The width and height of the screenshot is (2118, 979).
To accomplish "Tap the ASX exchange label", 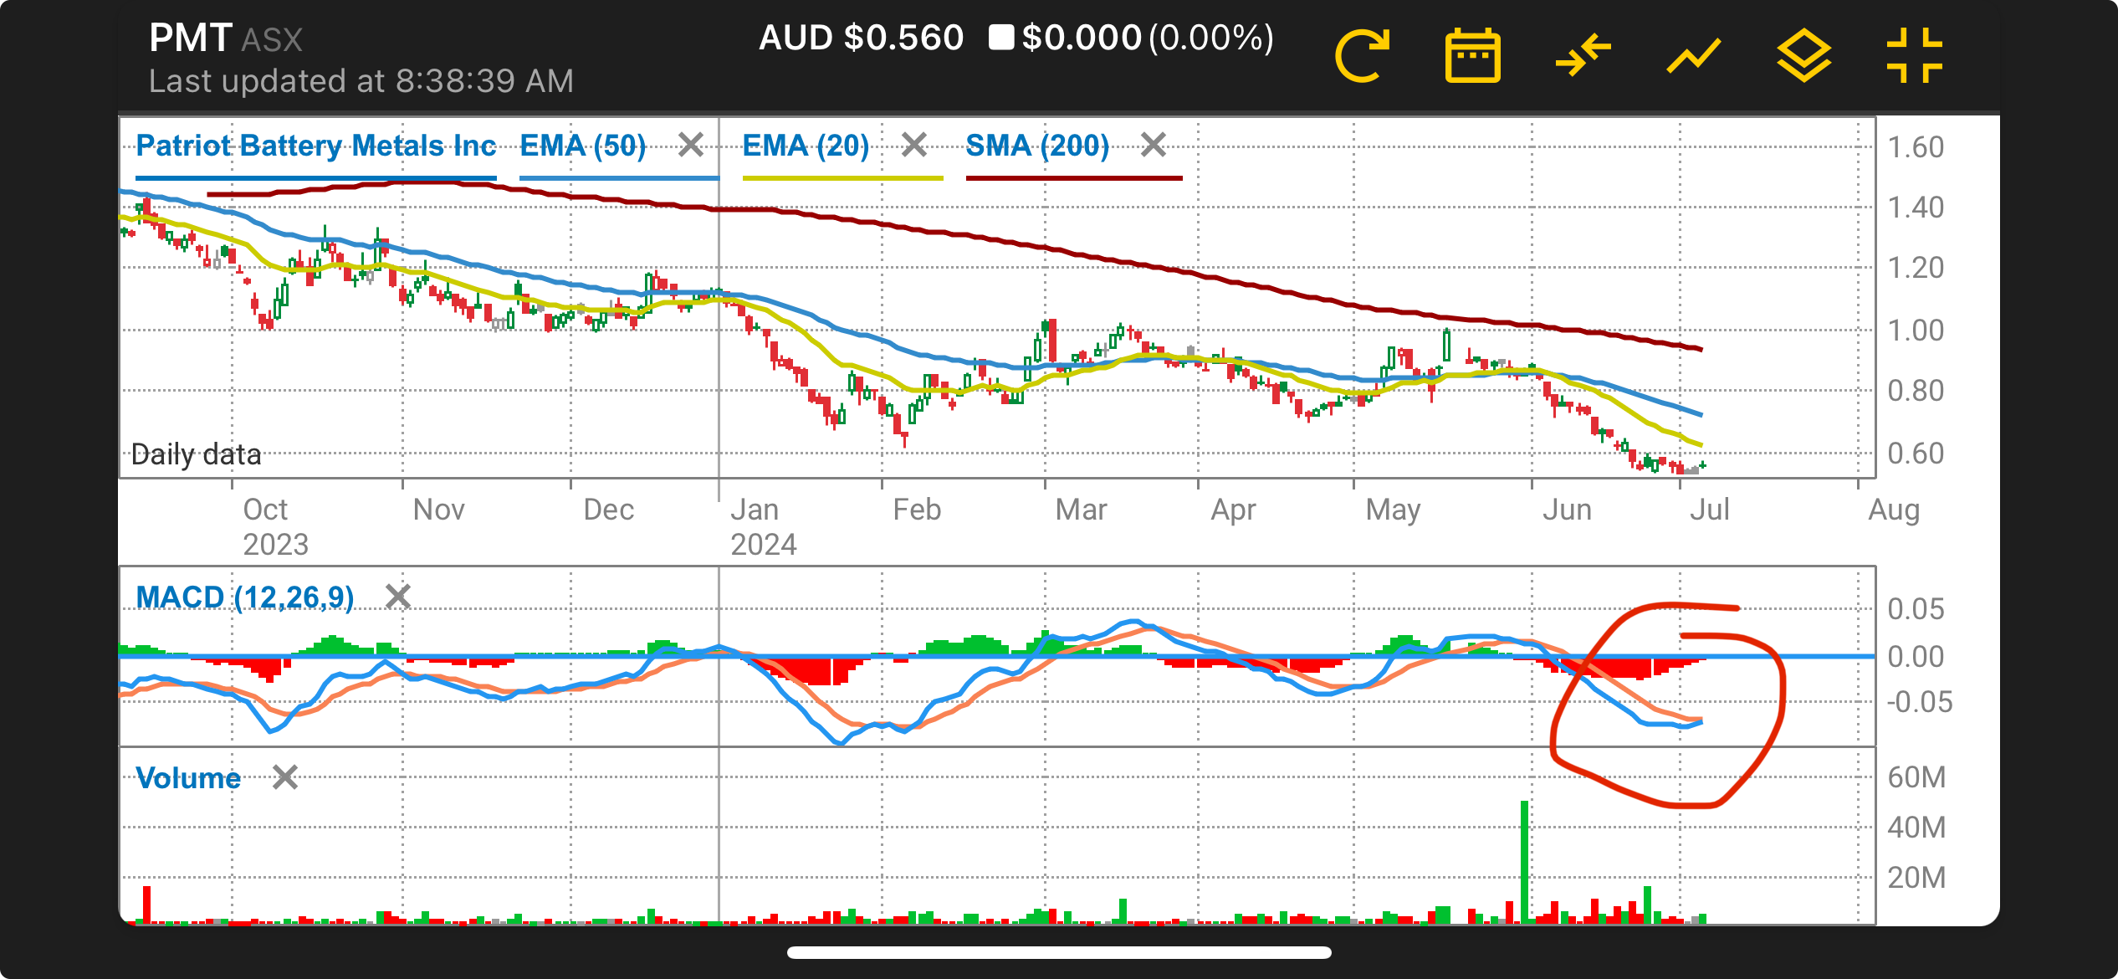I will pos(273,40).
